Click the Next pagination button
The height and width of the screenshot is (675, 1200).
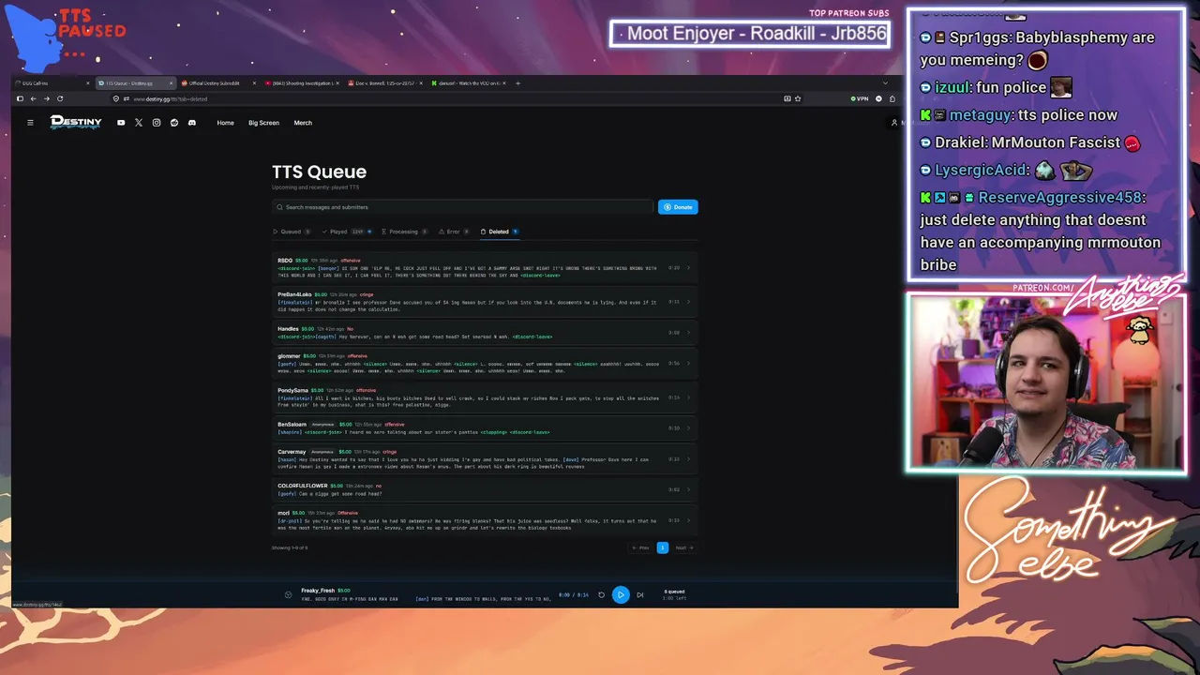pyautogui.click(x=684, y=547)
